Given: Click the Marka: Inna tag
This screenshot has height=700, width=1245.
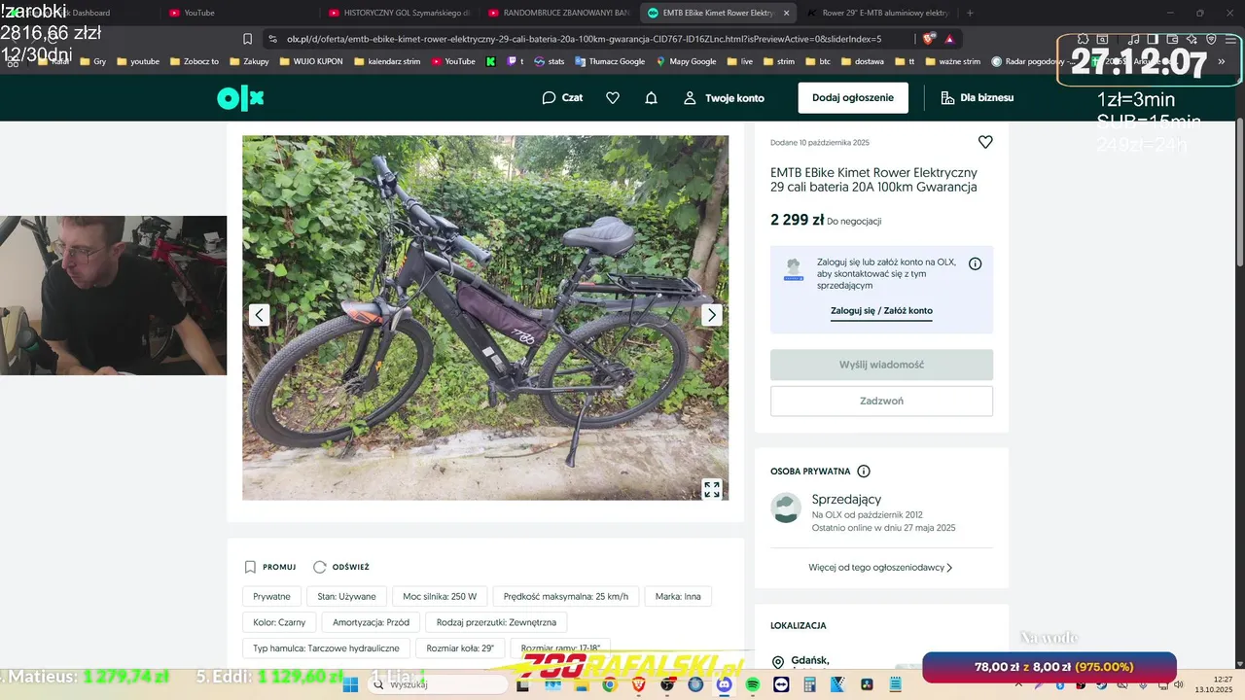Looking at the screenshot, I should point(678,596).
